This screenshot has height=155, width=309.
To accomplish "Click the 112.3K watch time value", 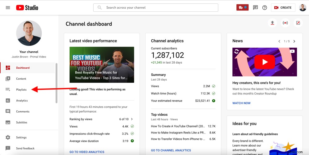I will [205, 93].
